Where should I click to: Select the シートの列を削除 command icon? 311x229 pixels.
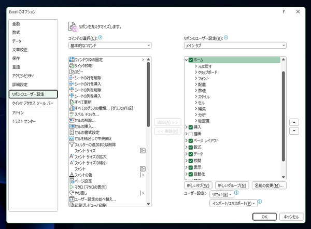72,90
